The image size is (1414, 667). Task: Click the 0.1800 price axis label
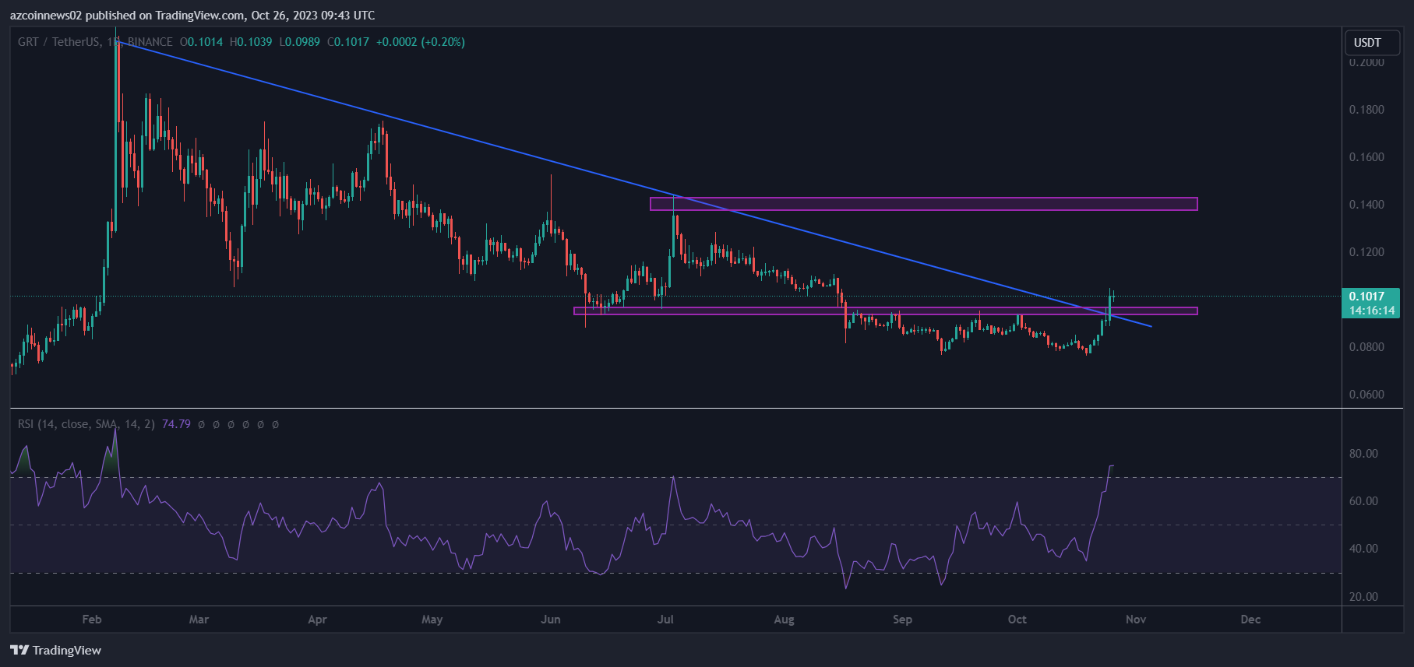coord(1366,110)
